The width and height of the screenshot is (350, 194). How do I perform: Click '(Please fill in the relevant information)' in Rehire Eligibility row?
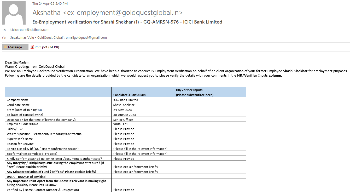(140, 149)
